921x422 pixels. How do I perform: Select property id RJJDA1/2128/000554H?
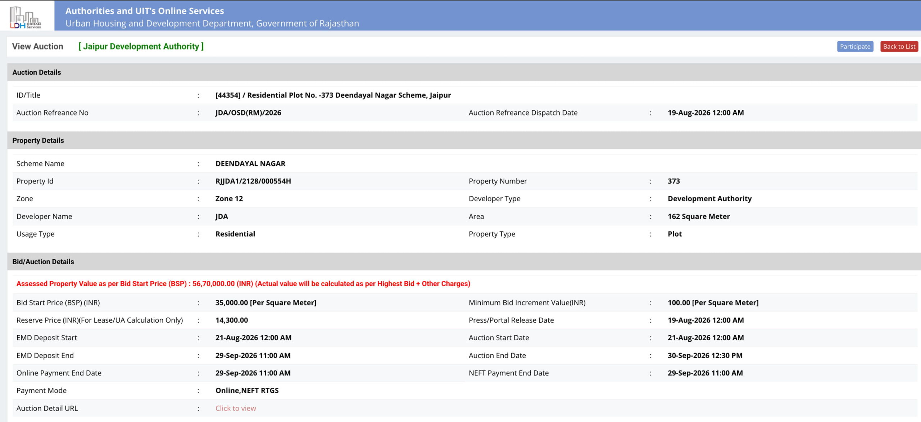point(253,181)
